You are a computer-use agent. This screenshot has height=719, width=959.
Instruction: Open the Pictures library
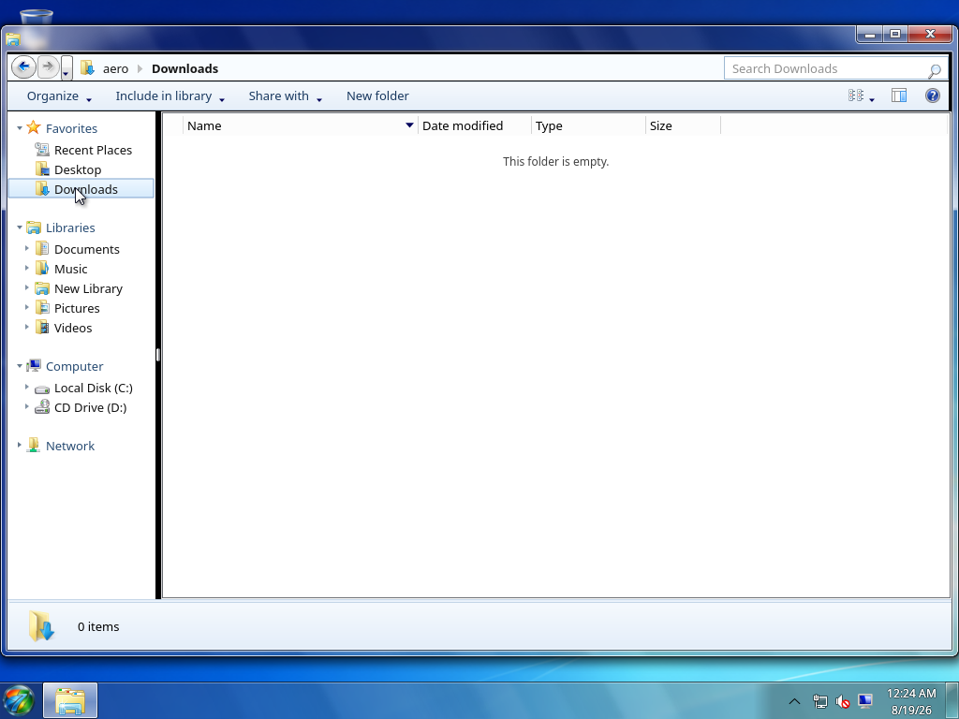pos(77,307)
